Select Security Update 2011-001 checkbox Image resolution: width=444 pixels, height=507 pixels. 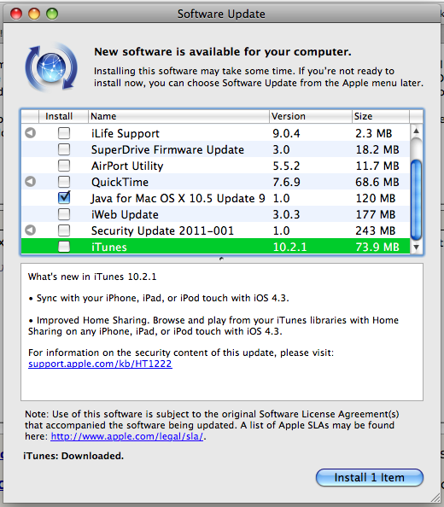pos(64,230)
